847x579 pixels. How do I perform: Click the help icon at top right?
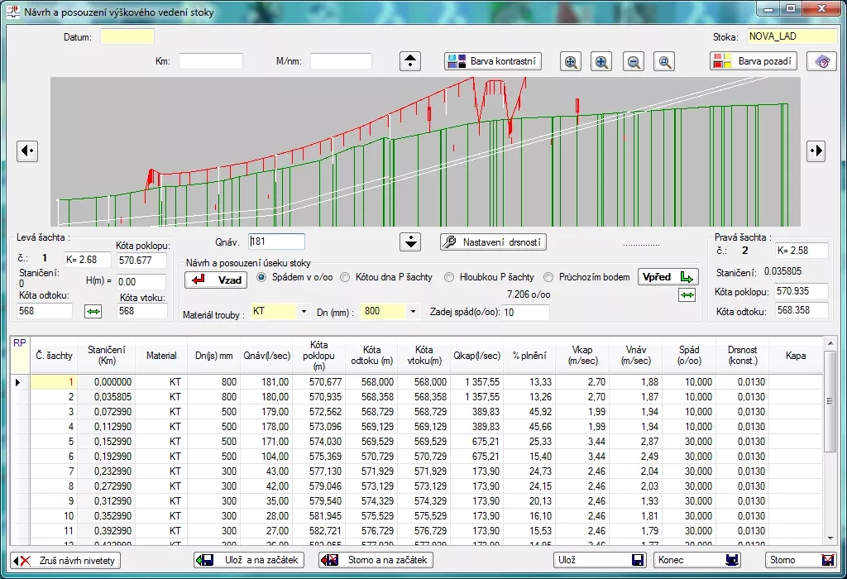[x=821, y=61]
